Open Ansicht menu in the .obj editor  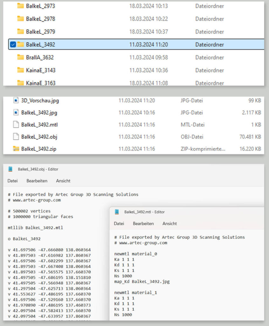pos(63,181)
